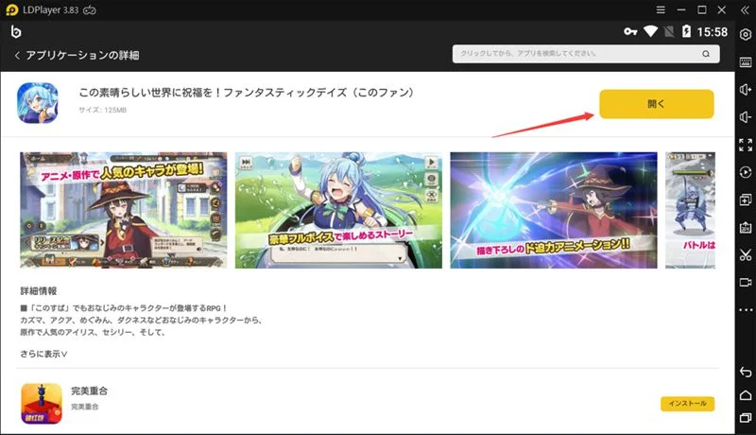Open the partially visible fourth screenshot バトルは
The image size is (756, 435).
691,210
